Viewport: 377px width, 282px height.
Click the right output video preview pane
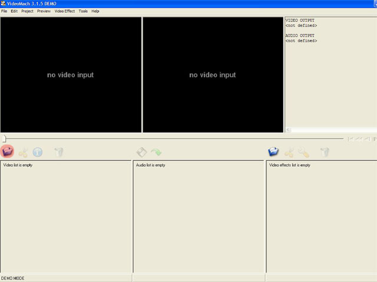(213, 75)
